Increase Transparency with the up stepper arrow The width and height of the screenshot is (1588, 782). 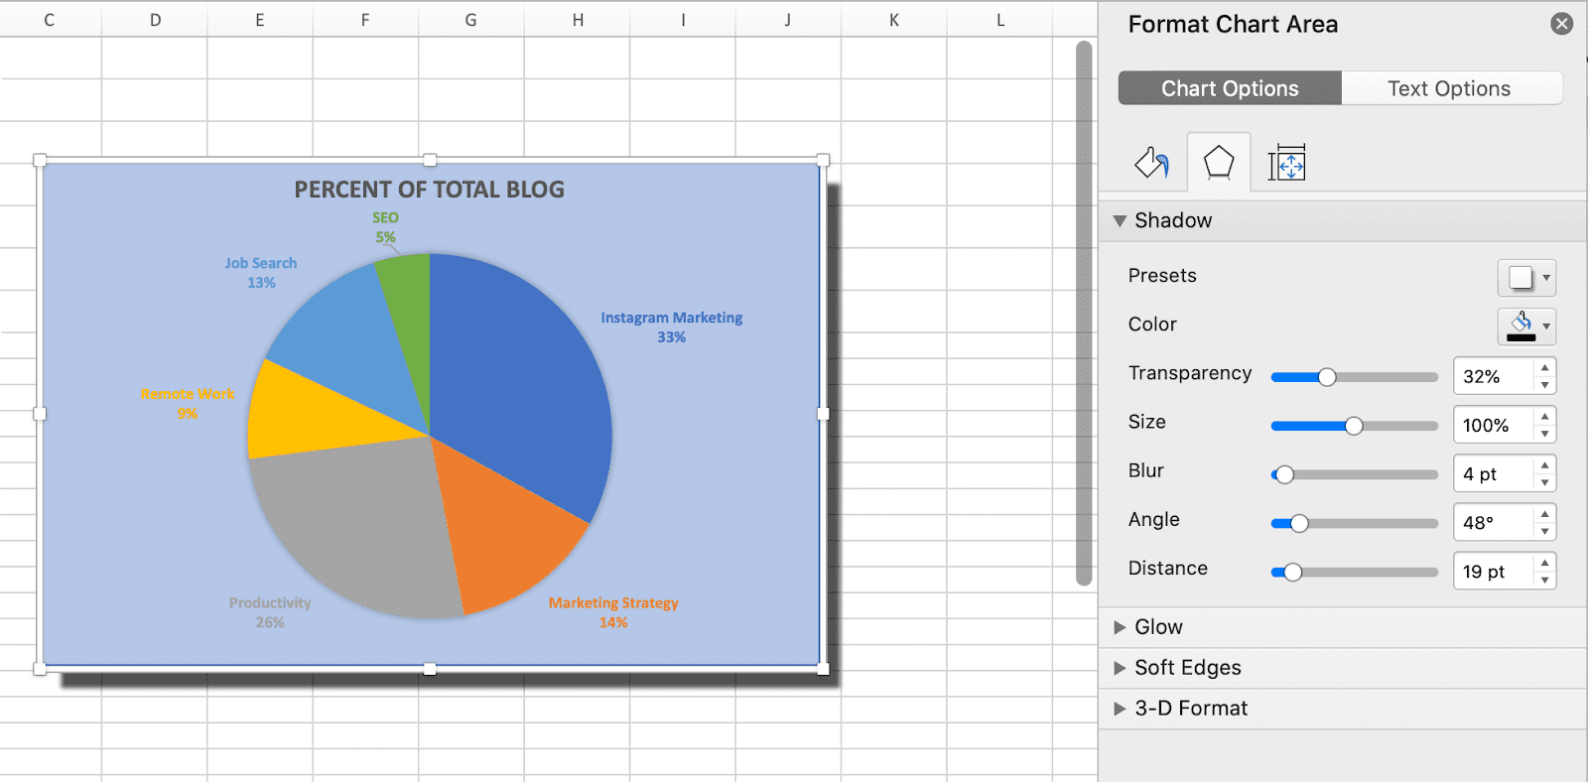[x=1545, y=367]
